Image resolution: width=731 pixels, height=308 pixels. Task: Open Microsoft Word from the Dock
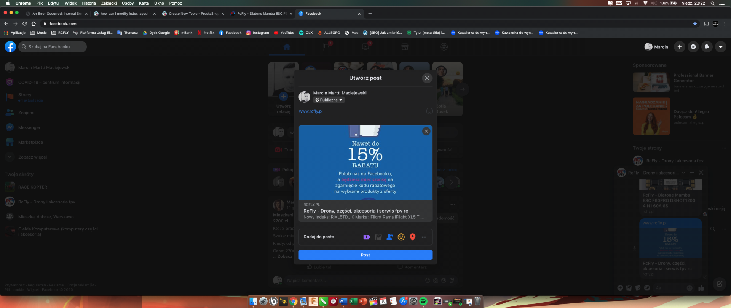click(343, 302)
